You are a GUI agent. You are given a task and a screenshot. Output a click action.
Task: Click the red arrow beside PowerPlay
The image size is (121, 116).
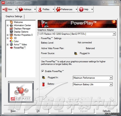[x=11, y=48]
